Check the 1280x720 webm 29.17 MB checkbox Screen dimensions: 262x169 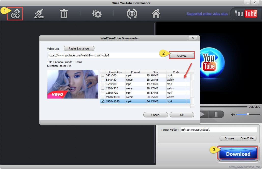coord(103,88)
